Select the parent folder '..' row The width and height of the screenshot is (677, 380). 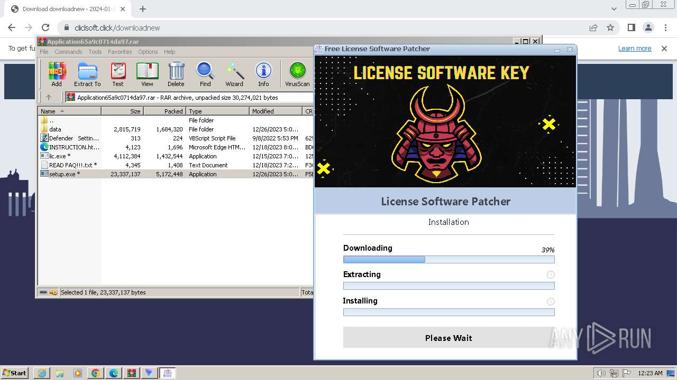176,120
